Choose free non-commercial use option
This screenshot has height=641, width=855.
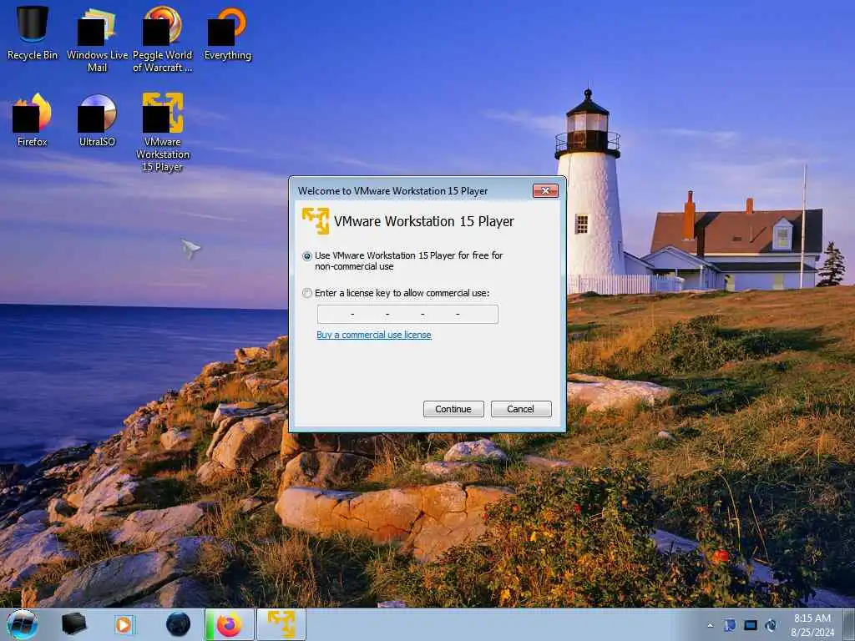[x=307, y=255]
